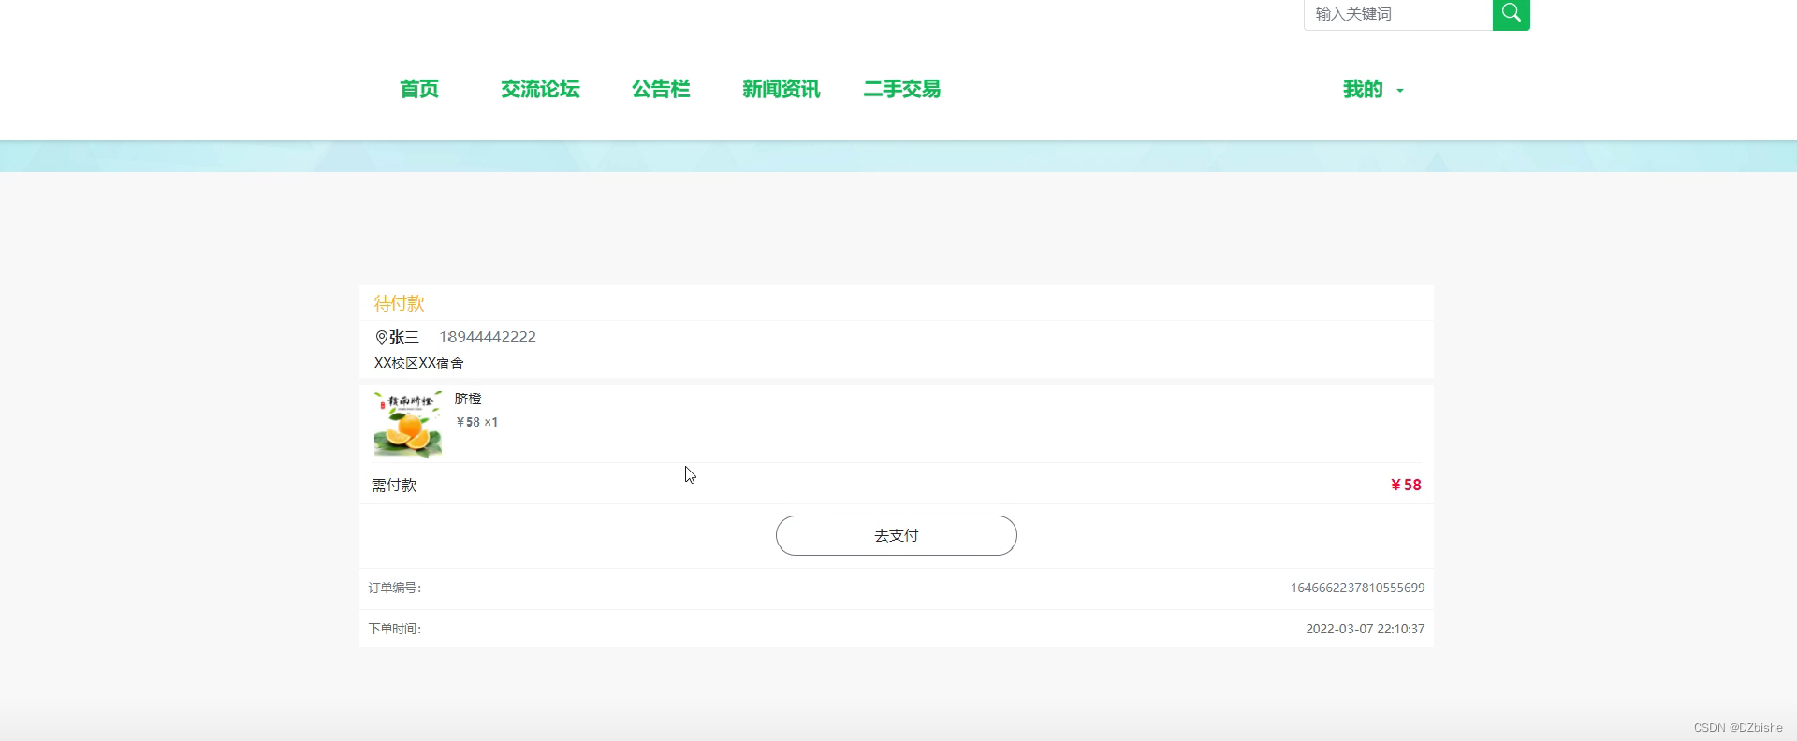Expand the 我的 dropdown menu

coord(1373,89)
